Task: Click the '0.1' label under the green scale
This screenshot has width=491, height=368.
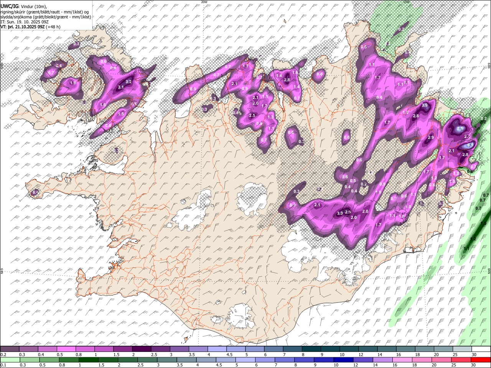Action: pyautogui.click(x=3, y=365)
